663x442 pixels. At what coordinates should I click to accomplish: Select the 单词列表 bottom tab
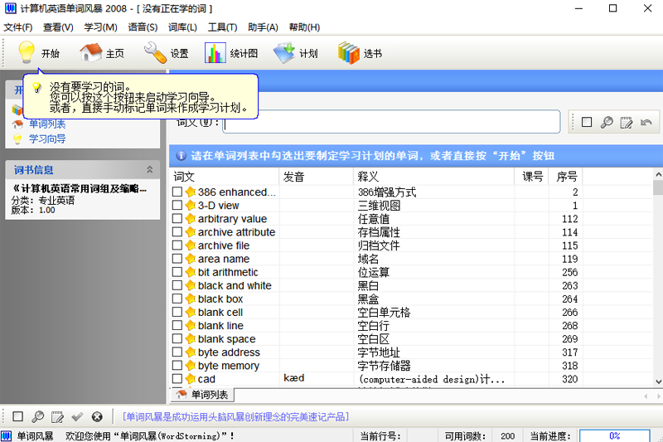pyautogui.click(x=202, y=395)
